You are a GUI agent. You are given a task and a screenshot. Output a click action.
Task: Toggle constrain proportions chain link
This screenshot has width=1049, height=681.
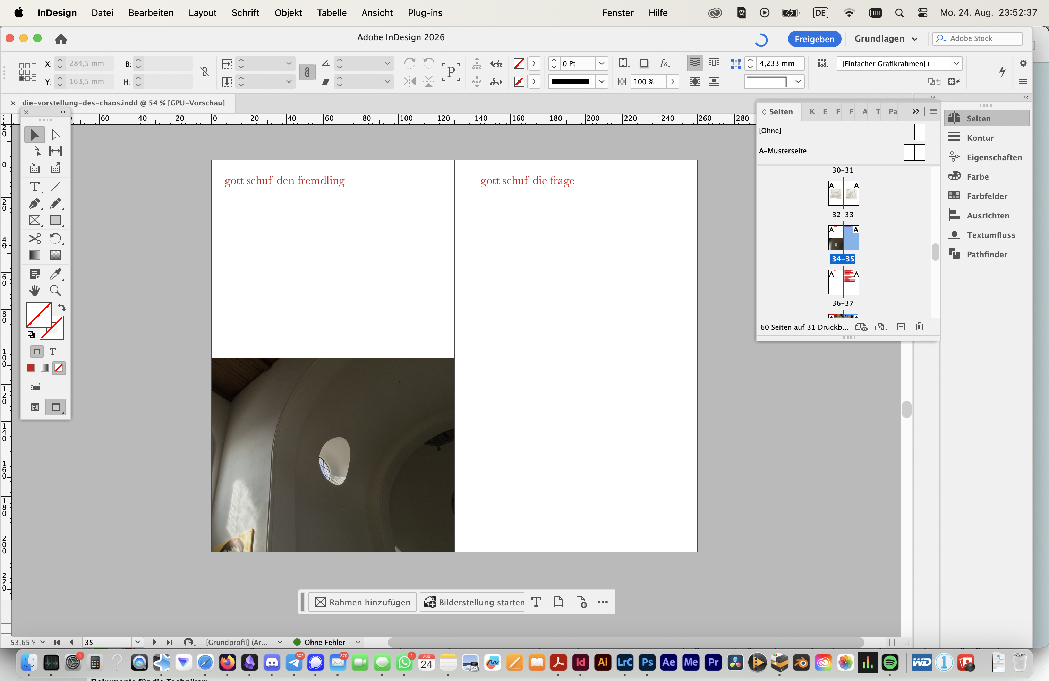tap(205, 72)
